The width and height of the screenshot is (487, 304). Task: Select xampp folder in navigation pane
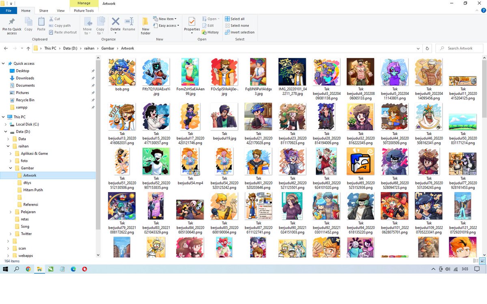[22, 107]
